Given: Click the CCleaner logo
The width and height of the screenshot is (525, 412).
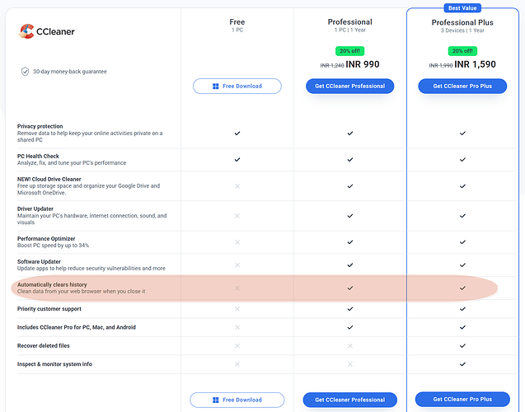Looking at the screenshot, I should point(49,31).
